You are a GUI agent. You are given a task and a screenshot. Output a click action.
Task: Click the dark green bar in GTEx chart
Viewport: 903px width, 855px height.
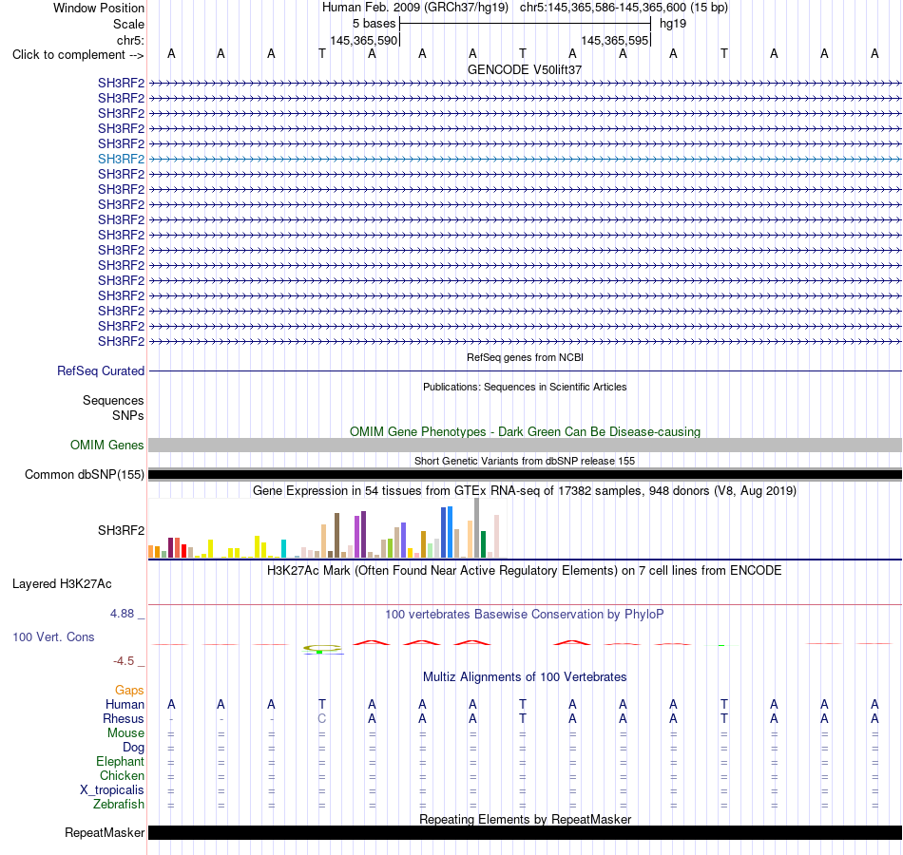pyautogui.click(x=483, y=544)
